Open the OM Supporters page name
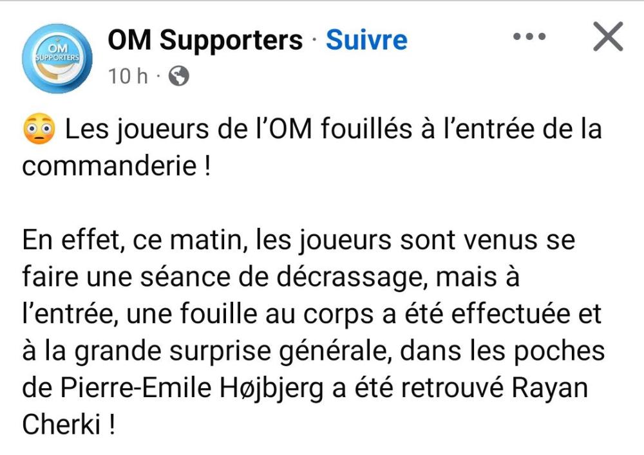The image size is (644, 455). [205, 40]
